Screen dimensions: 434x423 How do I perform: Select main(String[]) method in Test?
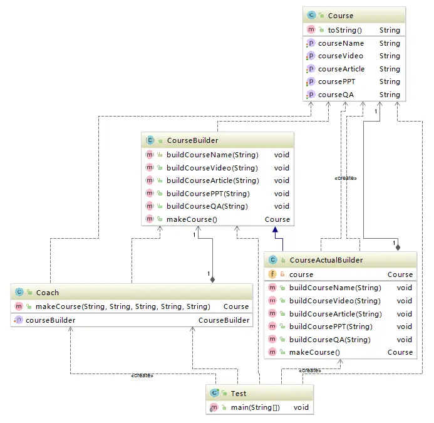pos(256,407)
